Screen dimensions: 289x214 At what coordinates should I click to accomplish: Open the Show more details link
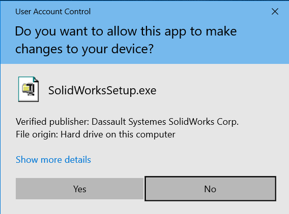(x=53, y=159)
